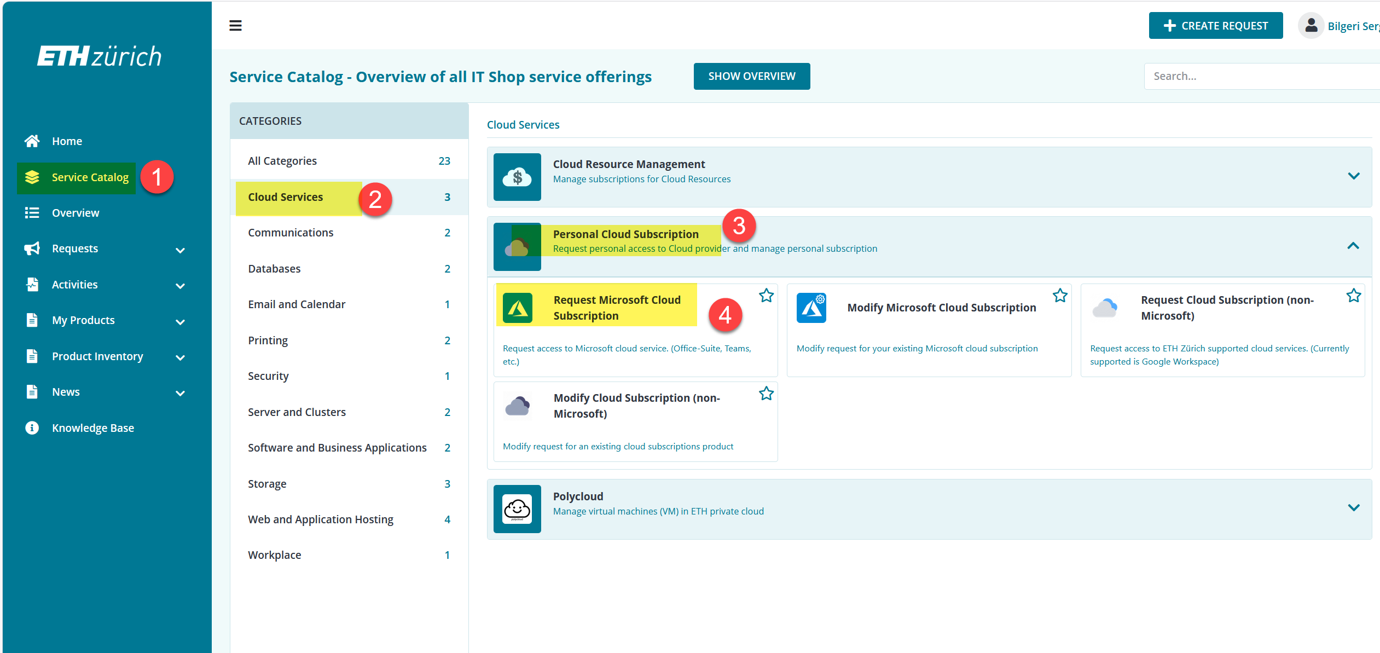1380x653 pixels.
Task: Select the Email and Calendar category
Action: tap(349, 304)
